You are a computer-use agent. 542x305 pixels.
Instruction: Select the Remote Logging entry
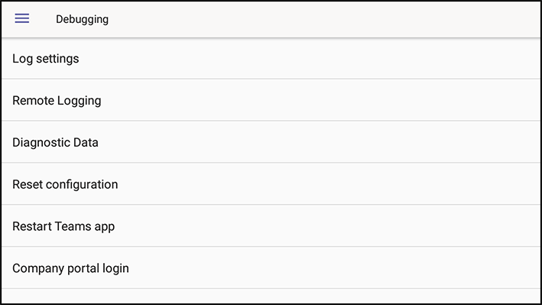(x=271, y=100)
